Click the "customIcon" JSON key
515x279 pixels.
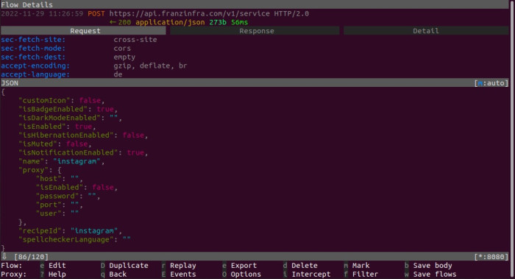(44, 101)
